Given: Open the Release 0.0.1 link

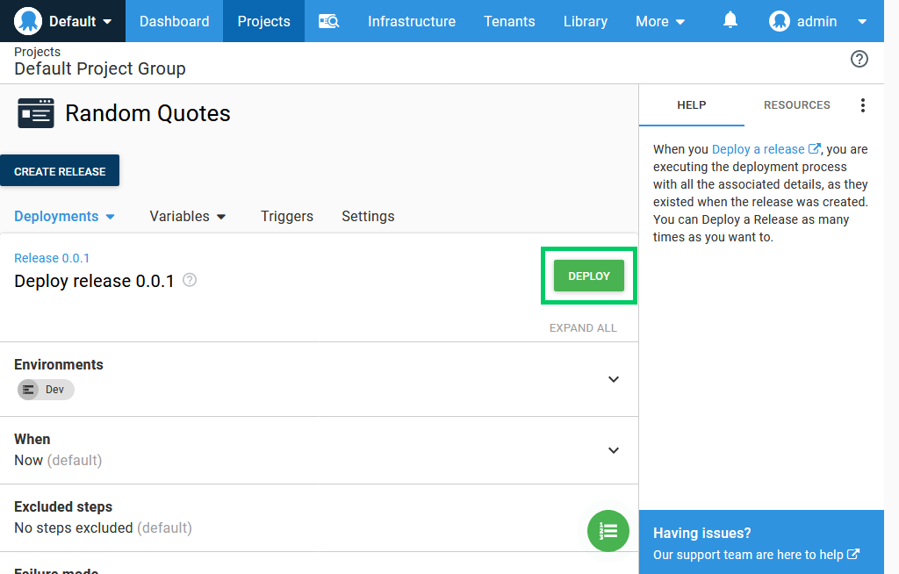Looking at the screenshot, I should [x=52, y=258].
